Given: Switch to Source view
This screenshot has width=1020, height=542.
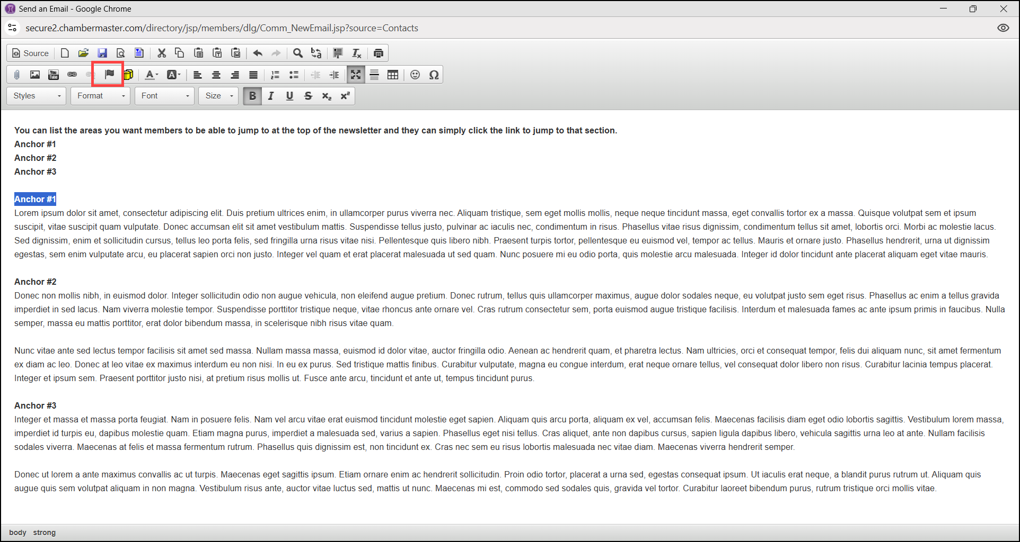Looking at the screenshot, I should (x=31, y=53).
